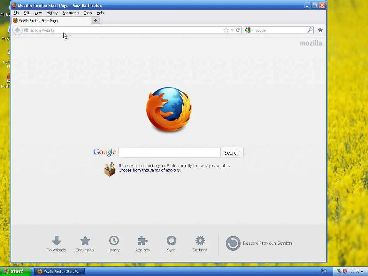Image resolution: width=368 pixels, height=276 pixels.
Task: Click the site identity globe icon in address bar
Action: tap(26, 30)
